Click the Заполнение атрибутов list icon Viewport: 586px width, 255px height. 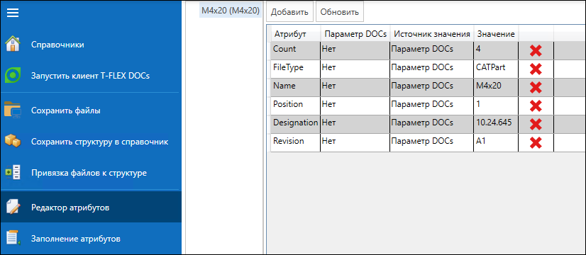point(13,238)
